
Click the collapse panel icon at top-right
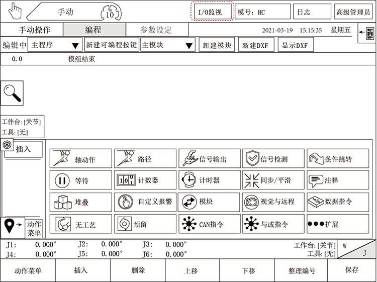coord(366,33)
